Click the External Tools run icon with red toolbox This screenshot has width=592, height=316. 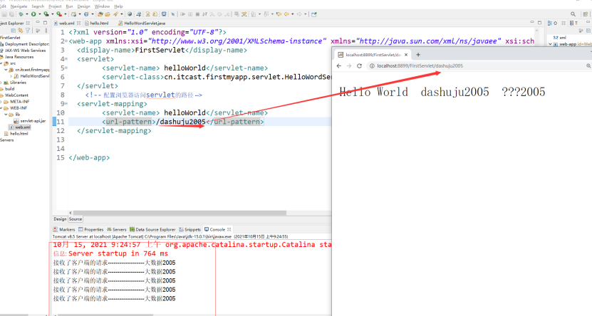59,14
